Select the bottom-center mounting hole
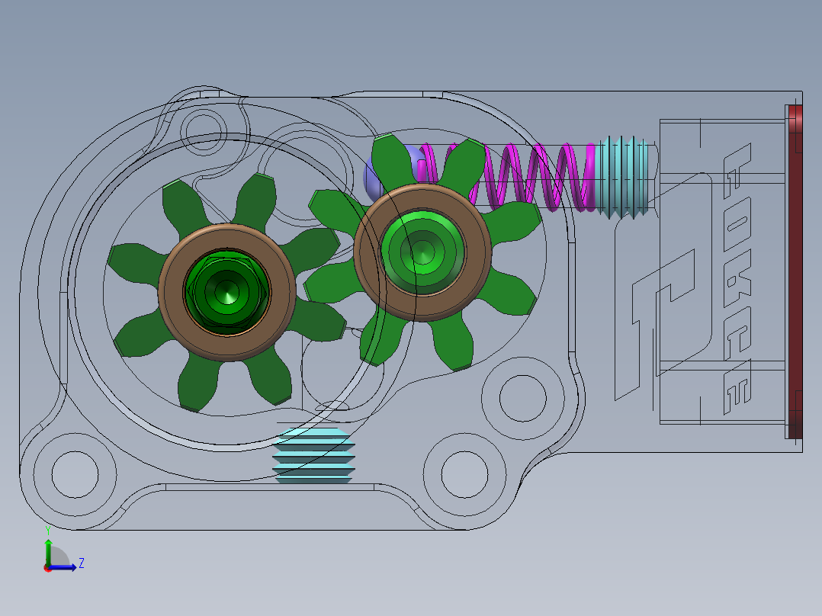The width and height of the screenshot is (822, 616). point(464,474)
